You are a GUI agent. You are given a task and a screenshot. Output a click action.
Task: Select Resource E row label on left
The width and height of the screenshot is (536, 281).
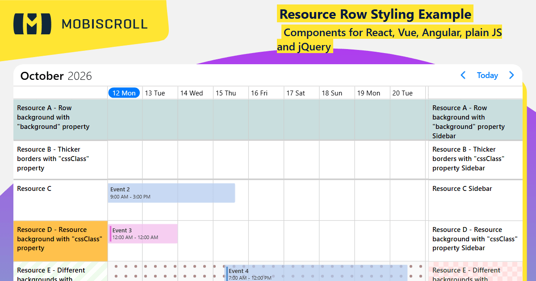click(x=60, y=271)
